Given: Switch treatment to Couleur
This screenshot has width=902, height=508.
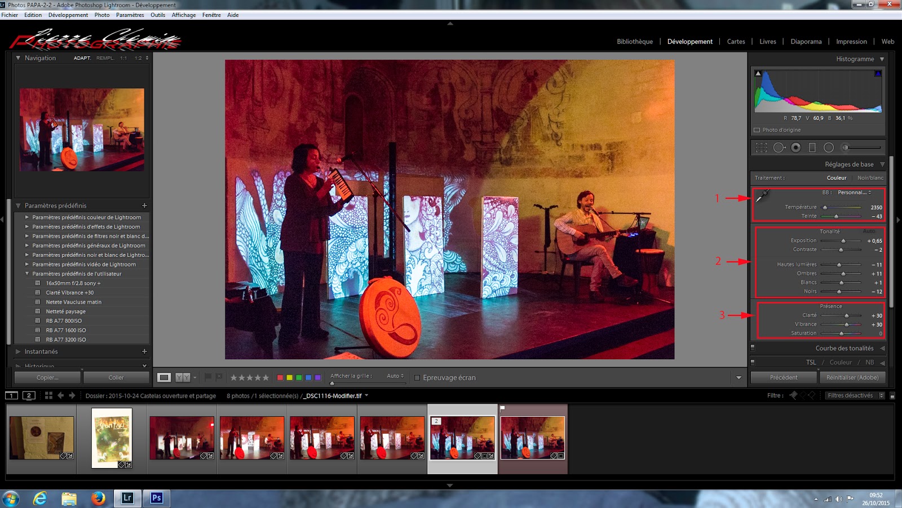Looking at the screenshot, I should 837,178.
